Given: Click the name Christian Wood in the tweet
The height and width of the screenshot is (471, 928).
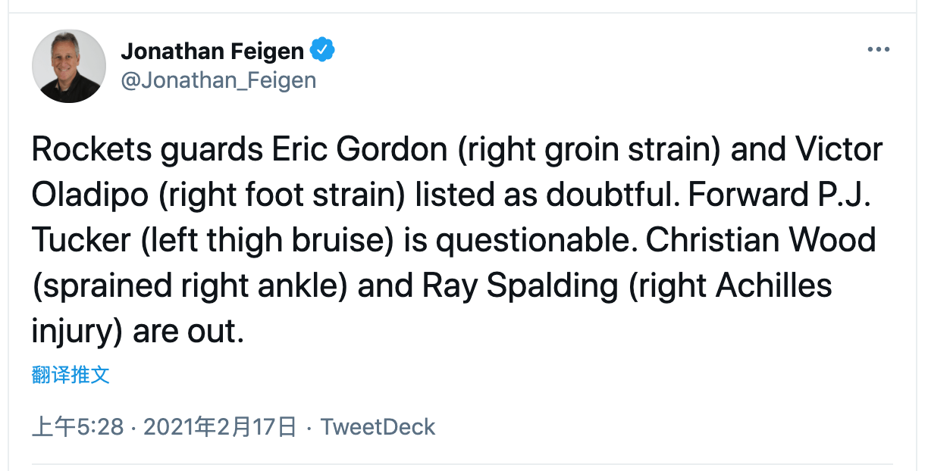Looking at the screenshot, I should coord(761,241).
